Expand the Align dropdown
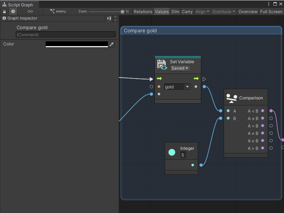Screen dimensions: 284x213 [202, 11]
